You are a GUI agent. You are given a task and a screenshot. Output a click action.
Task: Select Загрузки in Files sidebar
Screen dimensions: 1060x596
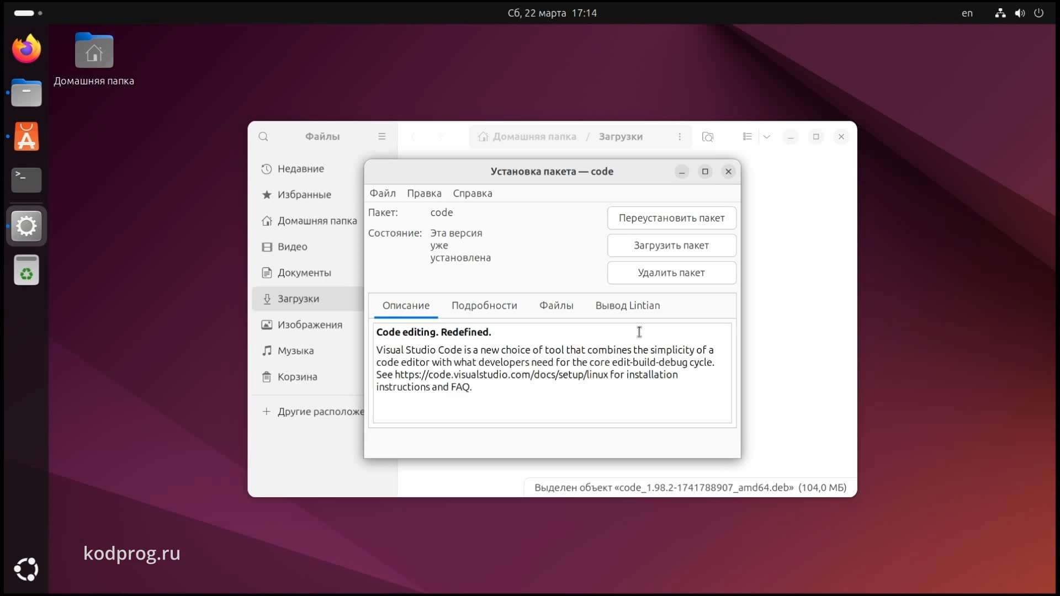point(308,299)
